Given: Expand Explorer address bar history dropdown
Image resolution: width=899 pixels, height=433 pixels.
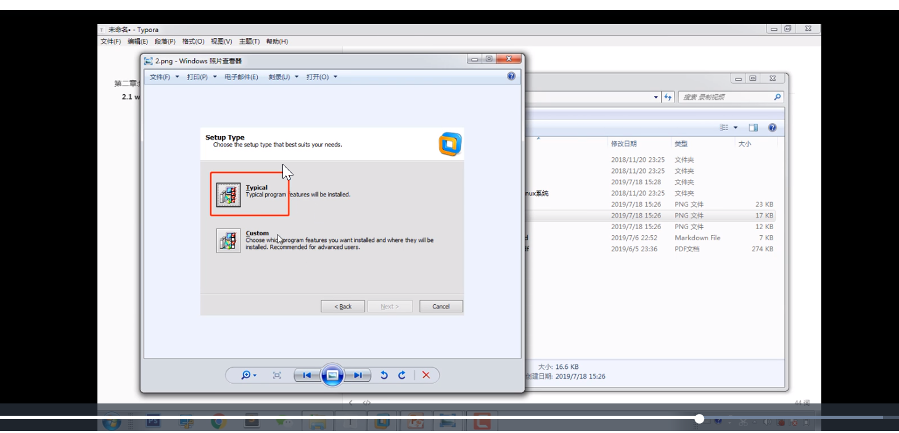Looking at the screenshot, I should pyautogui.click(x=656, y=97).
